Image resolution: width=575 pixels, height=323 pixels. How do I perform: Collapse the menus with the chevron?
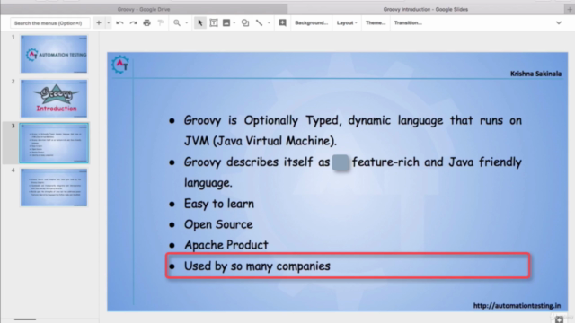coord(559,22)
